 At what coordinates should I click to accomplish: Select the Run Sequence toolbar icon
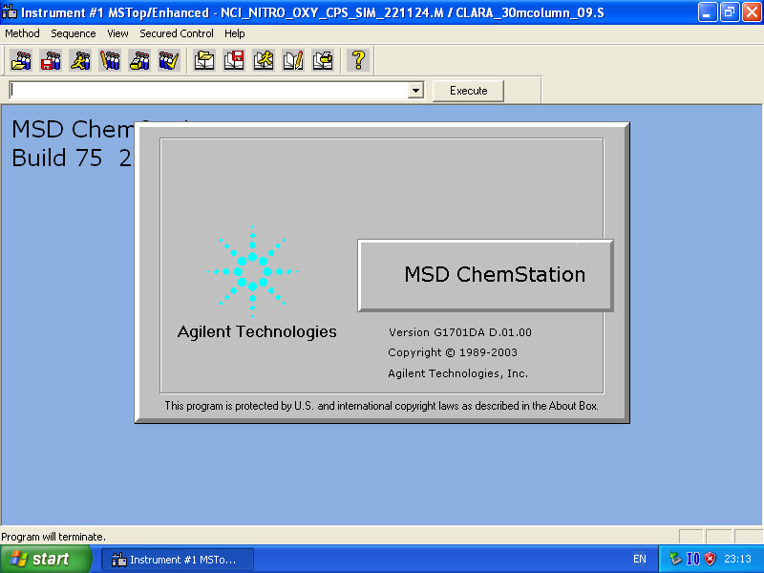78,60
